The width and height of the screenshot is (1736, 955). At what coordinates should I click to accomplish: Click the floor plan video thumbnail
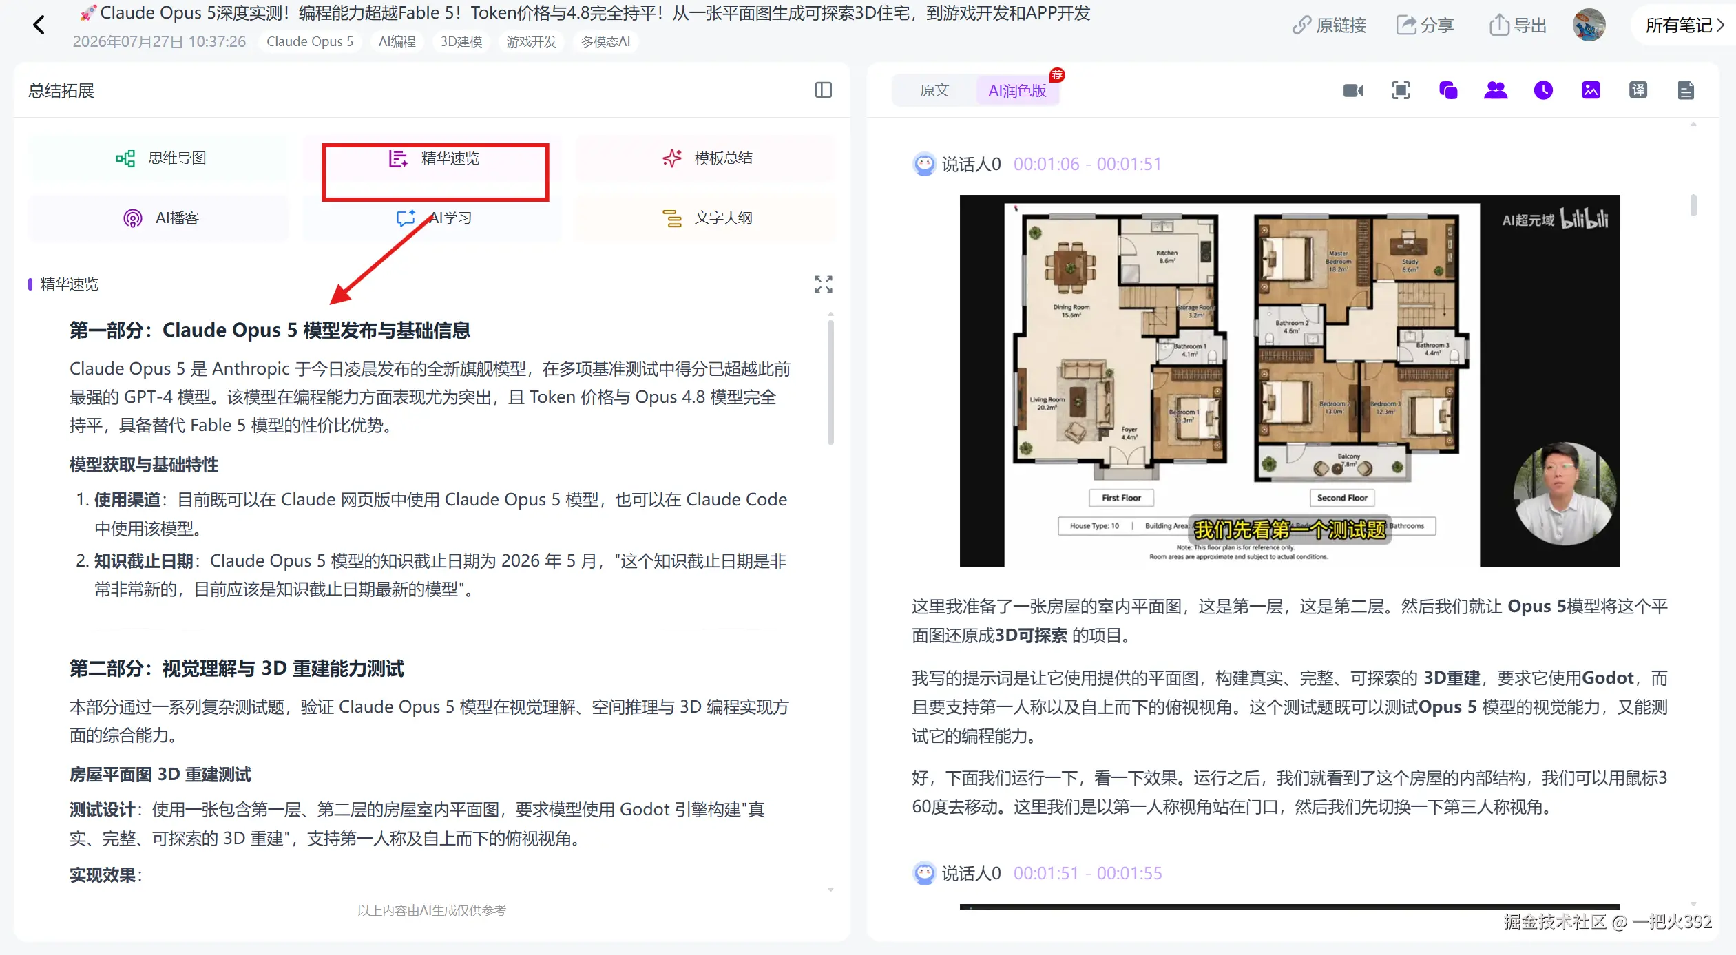point(1290,381)
